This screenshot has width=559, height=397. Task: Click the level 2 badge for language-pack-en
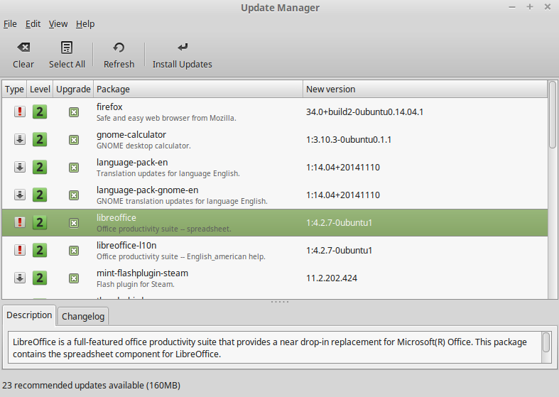[x=40, y=168]
